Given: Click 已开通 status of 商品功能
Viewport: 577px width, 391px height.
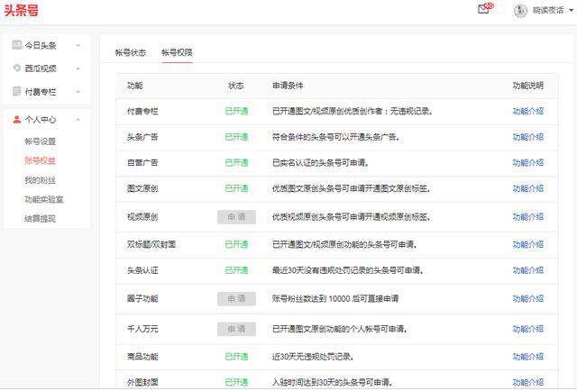Looking at the screenshot, I should tap(236, 357).
